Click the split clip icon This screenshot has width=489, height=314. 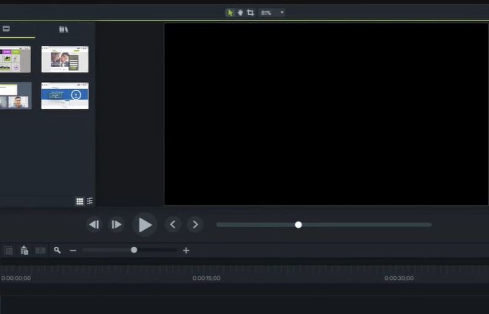(x=40, y=250)
